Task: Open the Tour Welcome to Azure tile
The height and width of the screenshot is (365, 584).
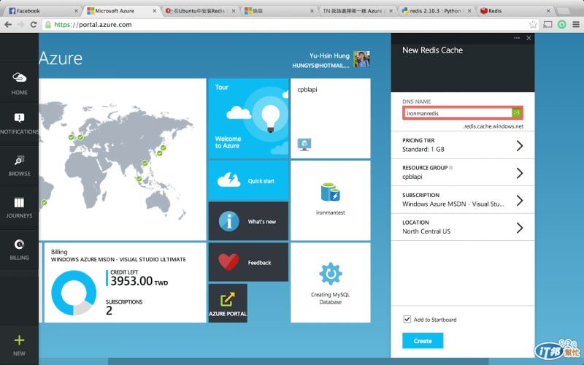Action: 248,118
